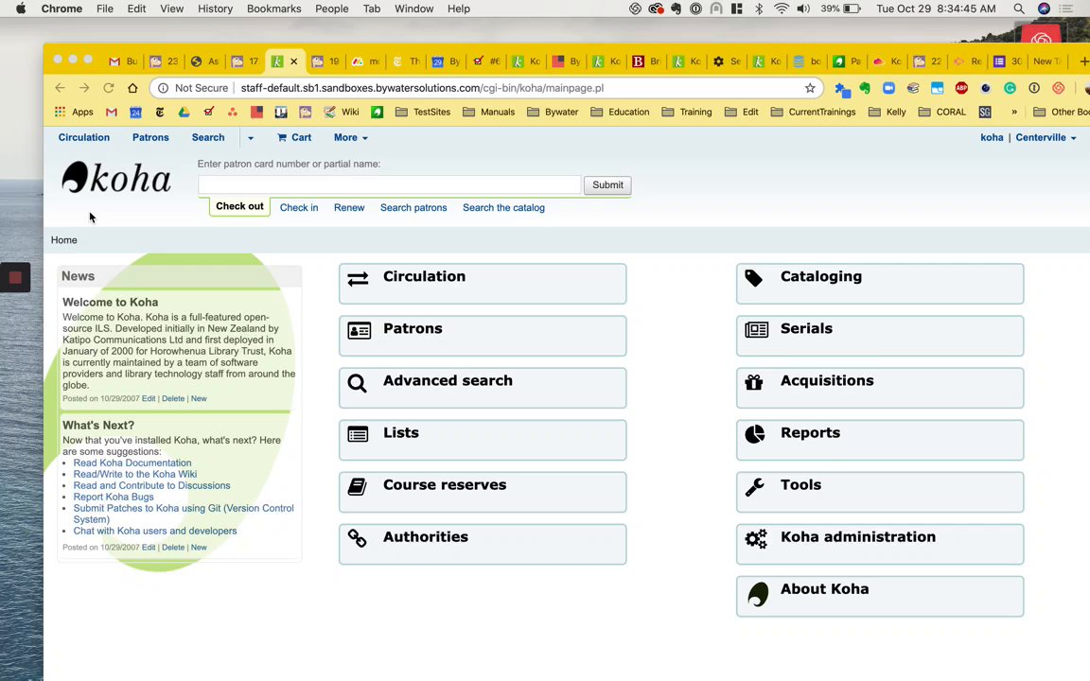Viewport: 1090px width, 681px height.
Task: Open the Education bookmark folder
Action: [620, 112]
